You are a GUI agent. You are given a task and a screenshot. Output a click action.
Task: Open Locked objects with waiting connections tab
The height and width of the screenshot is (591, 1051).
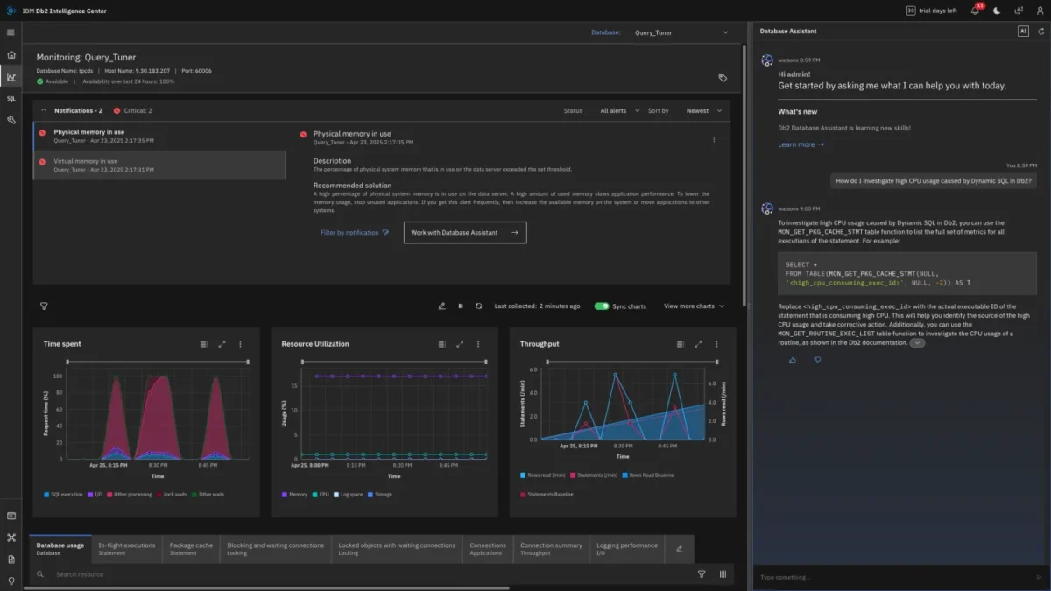(x=397, y=549)
